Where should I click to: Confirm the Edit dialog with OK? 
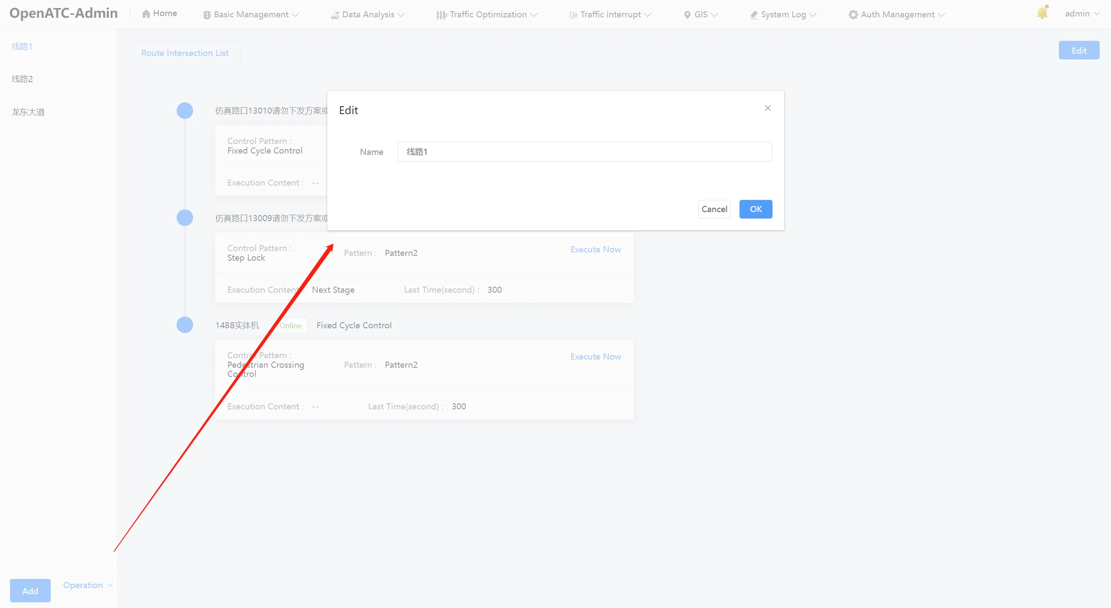point(756,209)
